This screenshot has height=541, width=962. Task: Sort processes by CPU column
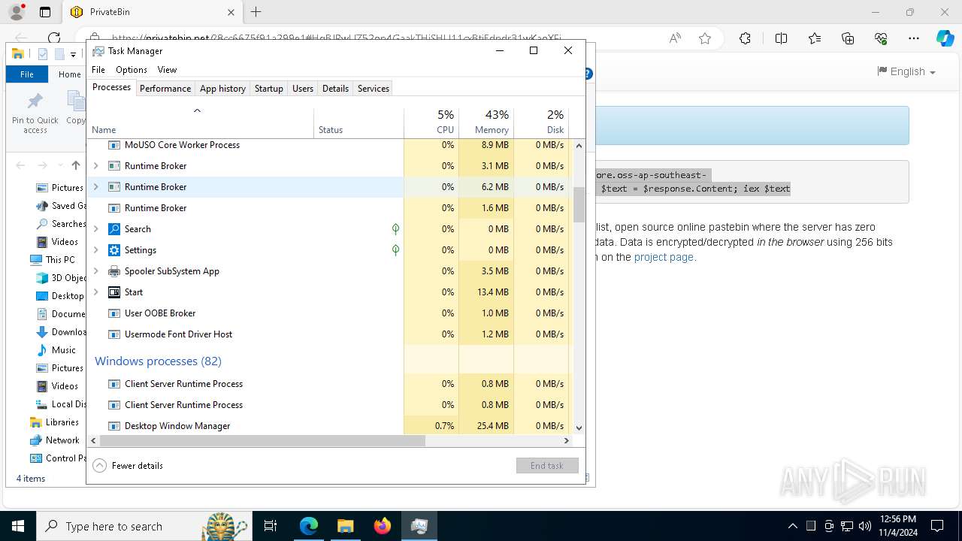431,122
